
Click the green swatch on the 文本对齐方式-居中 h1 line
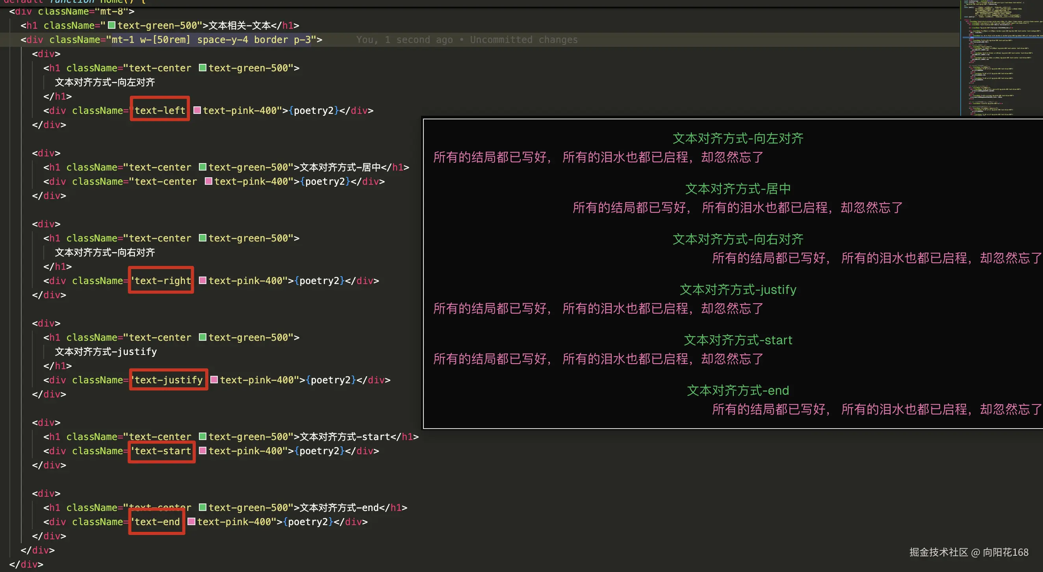coord(203,167)
